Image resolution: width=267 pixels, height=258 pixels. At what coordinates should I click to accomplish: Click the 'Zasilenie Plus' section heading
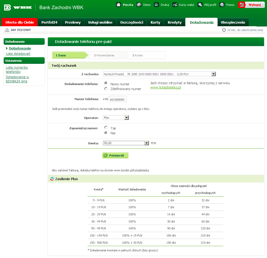coord(66,179)
